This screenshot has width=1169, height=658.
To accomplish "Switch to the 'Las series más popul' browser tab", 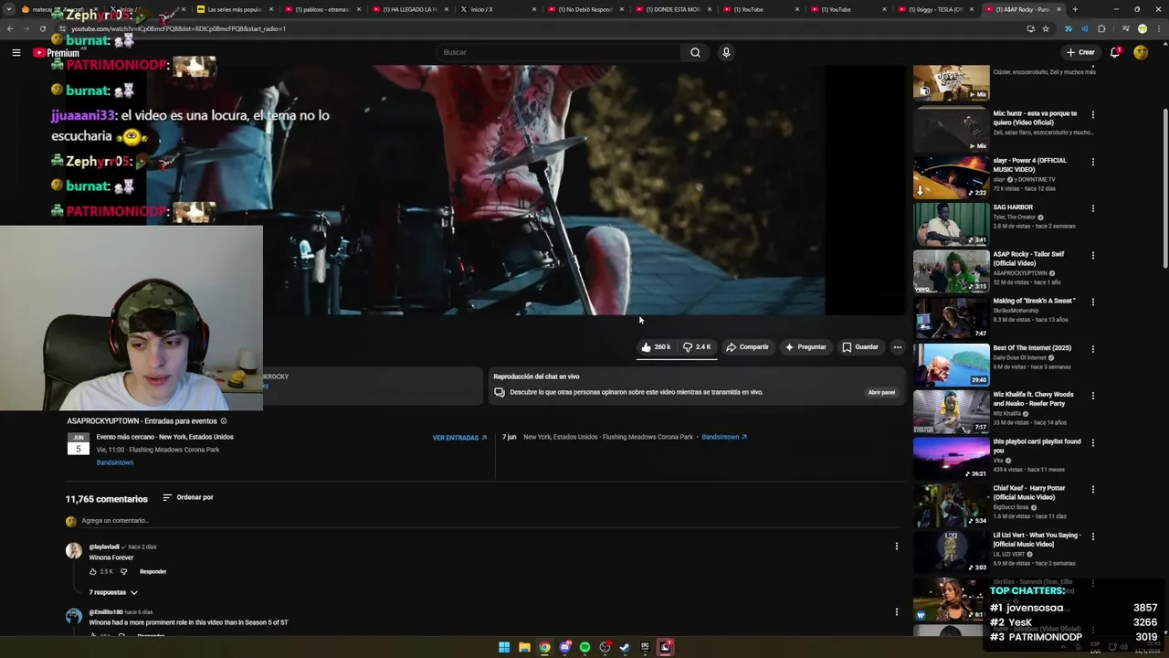I will (234, 9).
